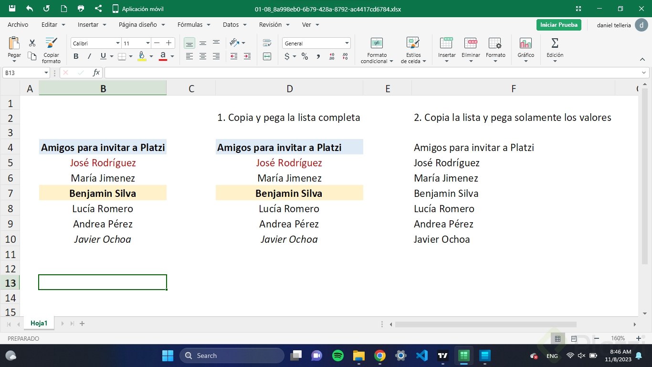Apply cell borders icon
The height and width of the screenshot is (367, 652).
(x=122, y=56)
